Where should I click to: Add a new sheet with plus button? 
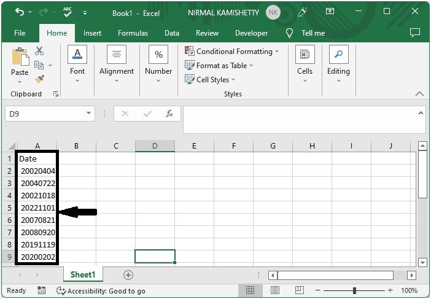pos(128,275)
